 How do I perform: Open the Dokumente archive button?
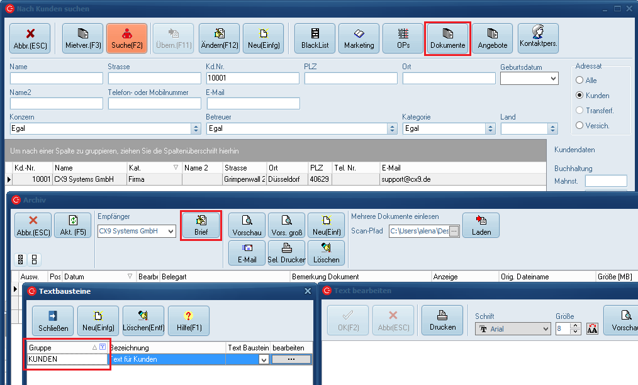click(x=447, y=39)
